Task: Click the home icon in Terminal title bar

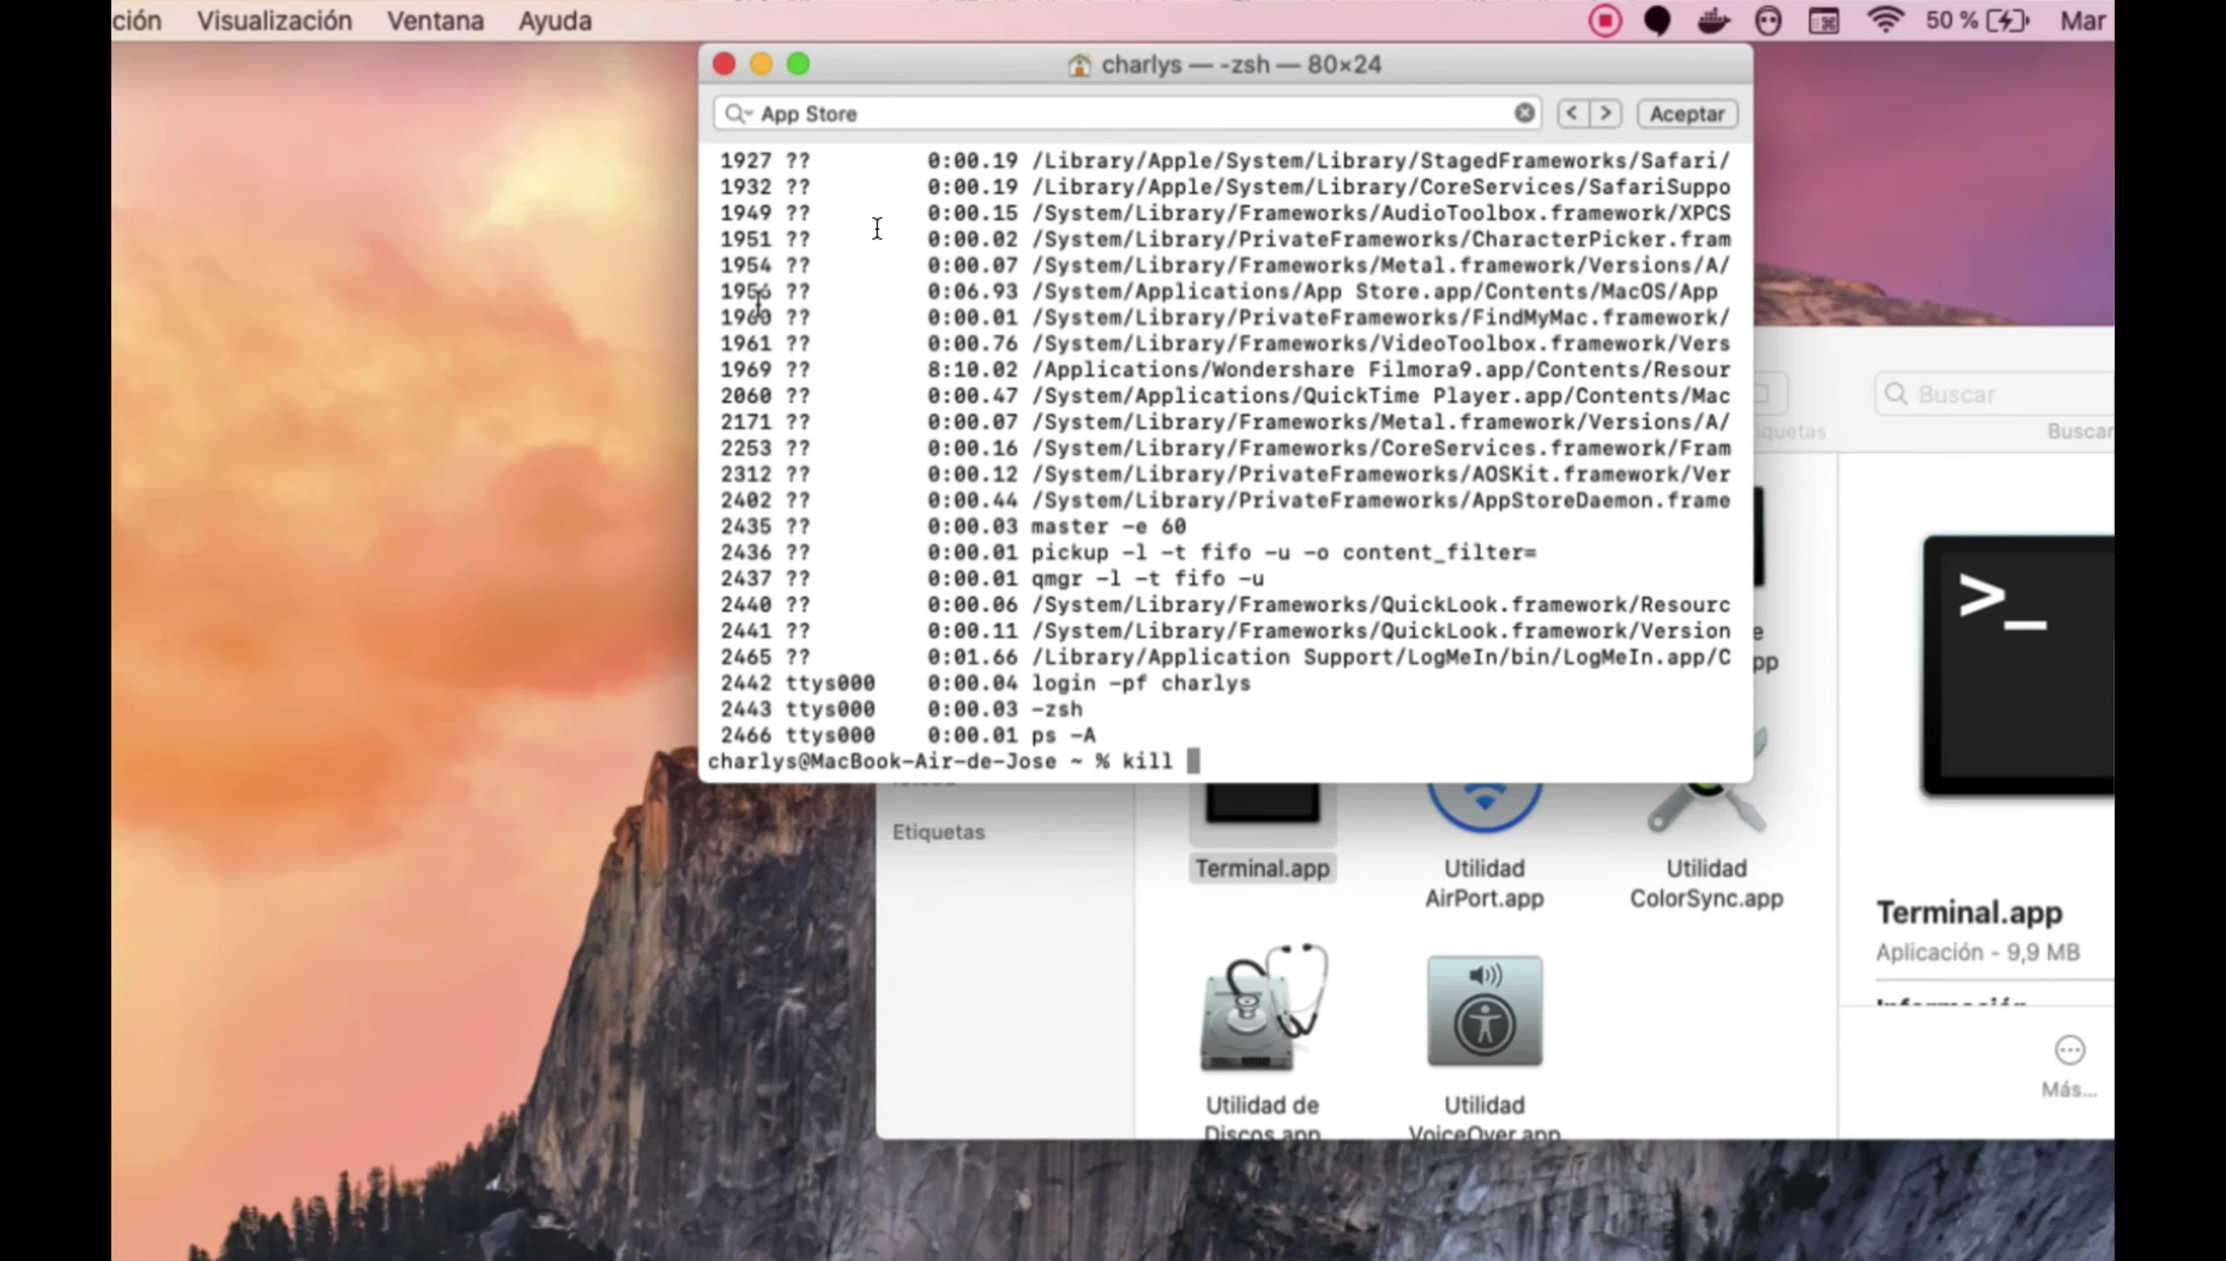Action: pos(1079,65)
